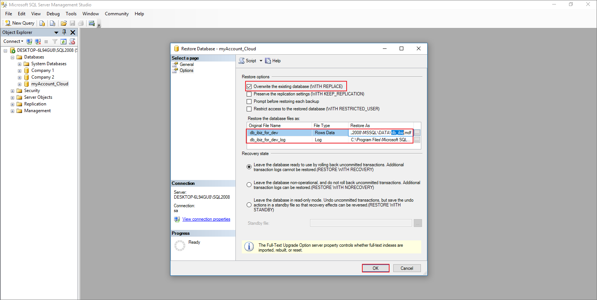This screenshot has width=597, height=300.
Task: Open the Tools menu
Action: 71,14
